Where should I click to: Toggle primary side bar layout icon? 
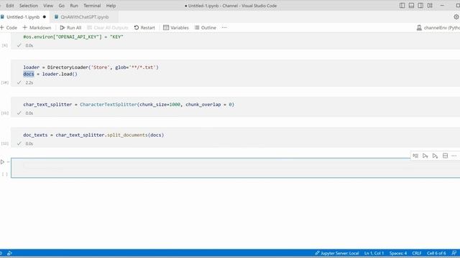[x=402, y=6]
